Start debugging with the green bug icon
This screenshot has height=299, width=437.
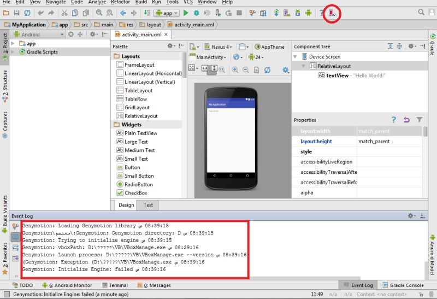click(197, 13)
